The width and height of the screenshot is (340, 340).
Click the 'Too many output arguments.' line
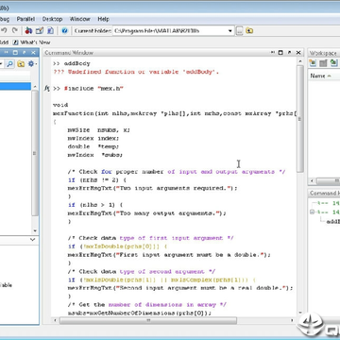coord(147,213)
